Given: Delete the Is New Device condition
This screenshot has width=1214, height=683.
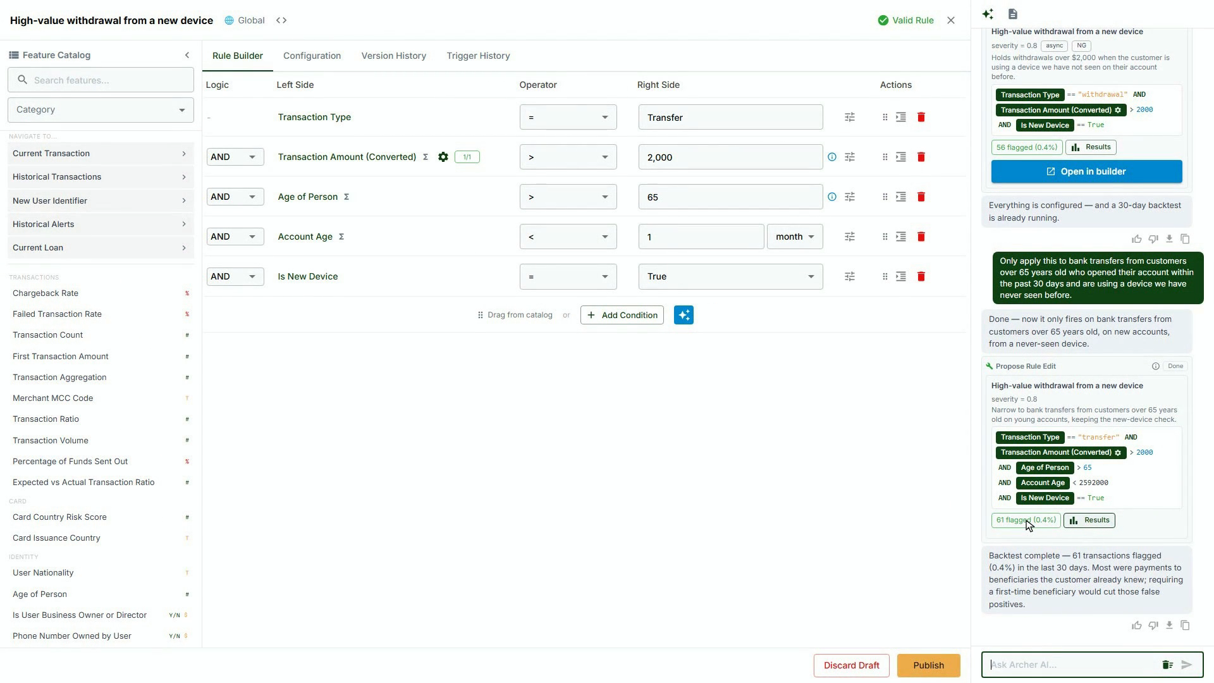Looking at the screenshot, I should [921, 276].
